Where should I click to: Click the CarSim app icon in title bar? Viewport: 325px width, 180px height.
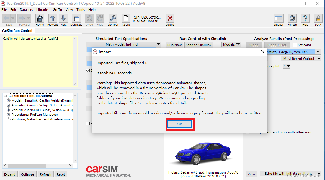coord(3,4)
